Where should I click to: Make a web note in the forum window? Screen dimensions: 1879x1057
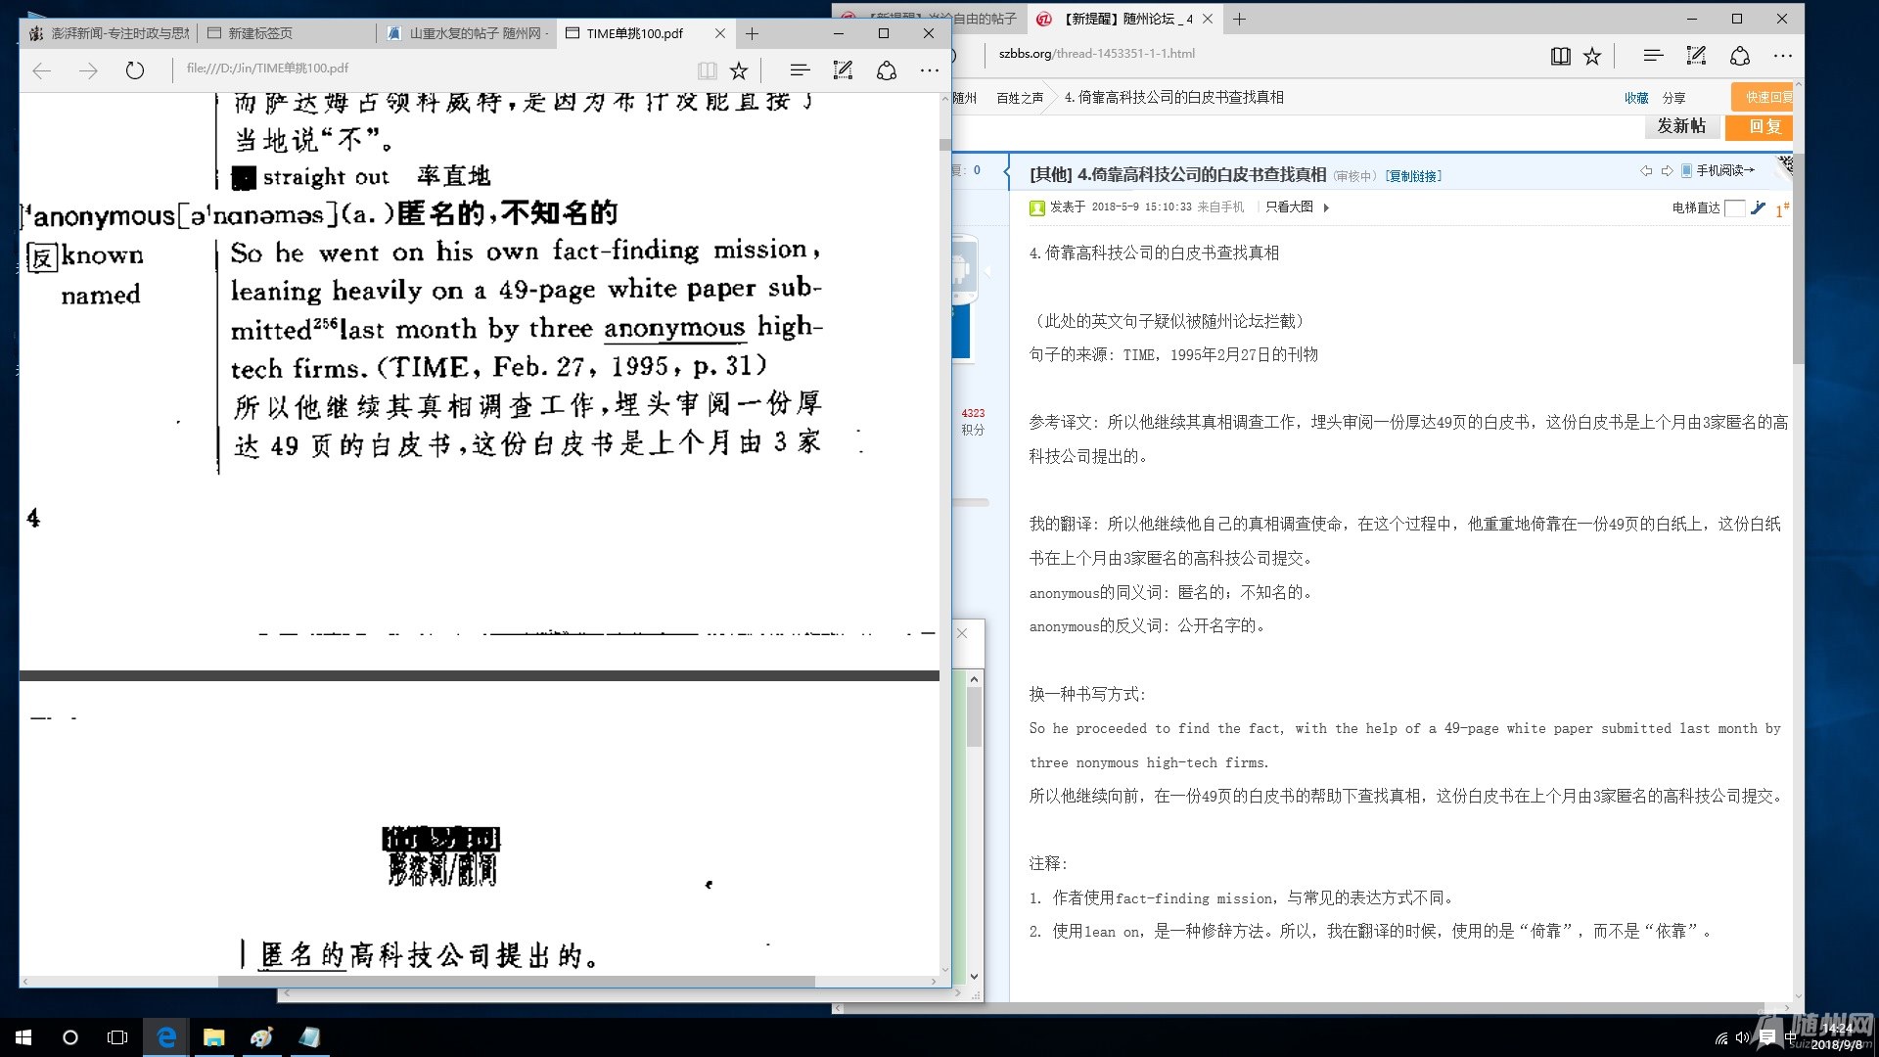pos(1696,56)
